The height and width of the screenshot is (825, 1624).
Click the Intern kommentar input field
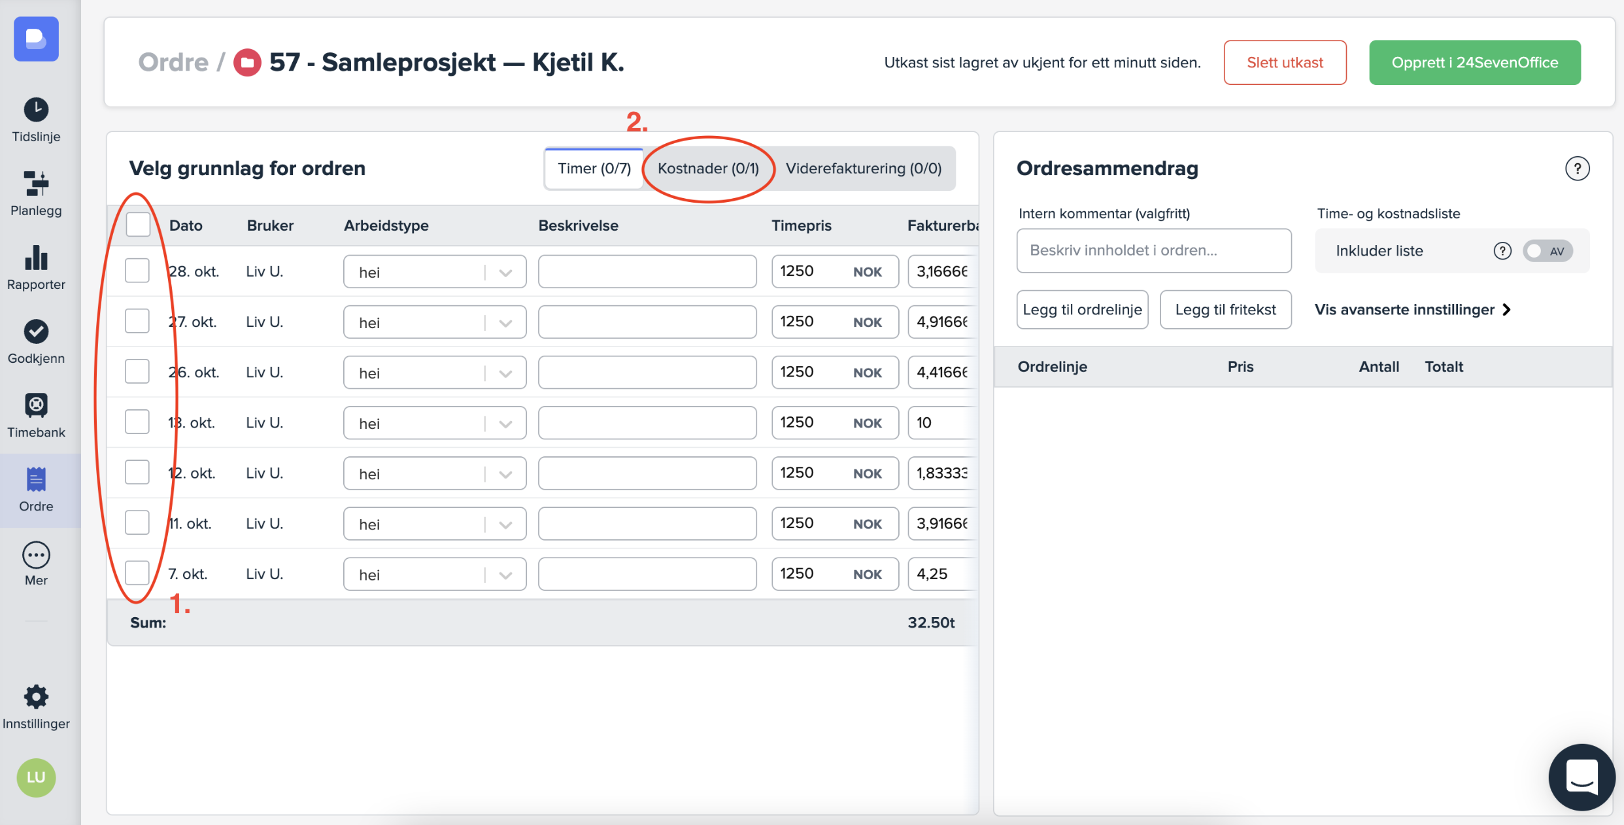coord(1153,250)
